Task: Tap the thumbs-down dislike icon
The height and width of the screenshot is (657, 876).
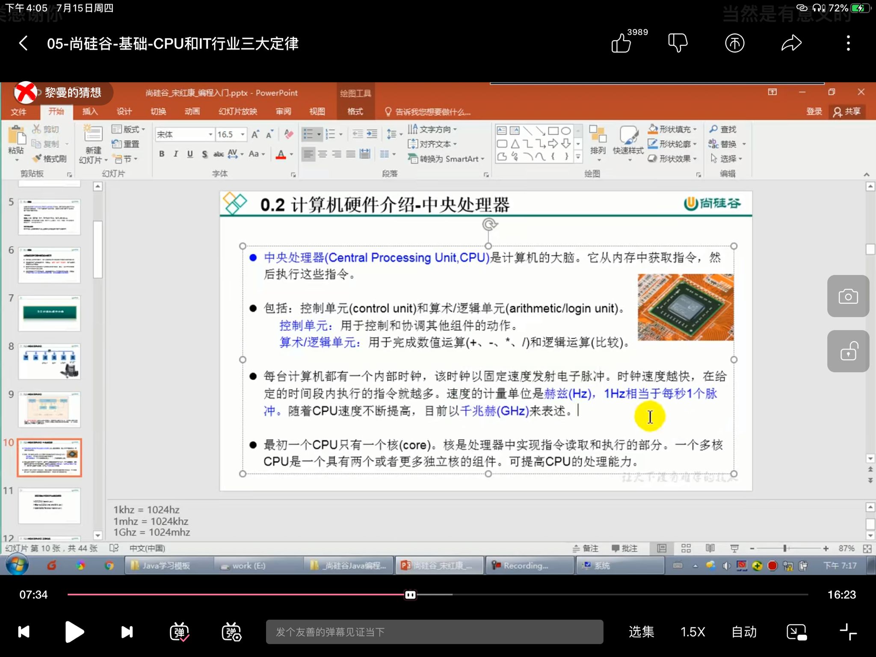Action: pos(678,43)
